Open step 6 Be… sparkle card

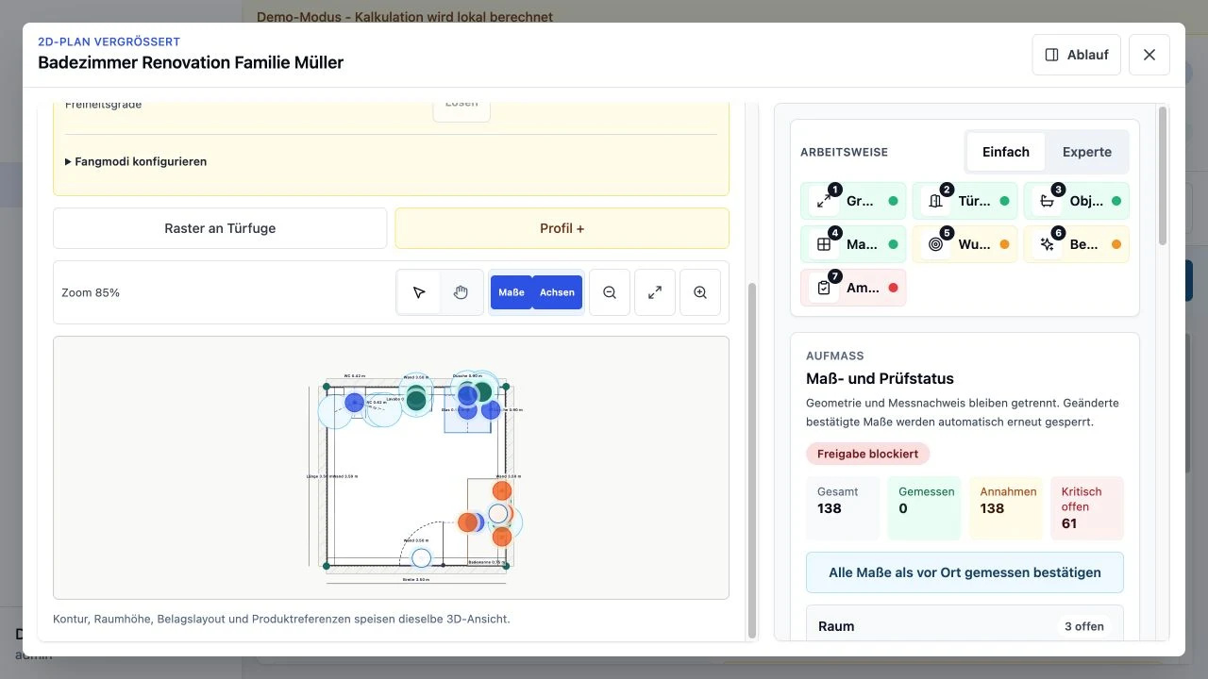tap(1076, 244)
